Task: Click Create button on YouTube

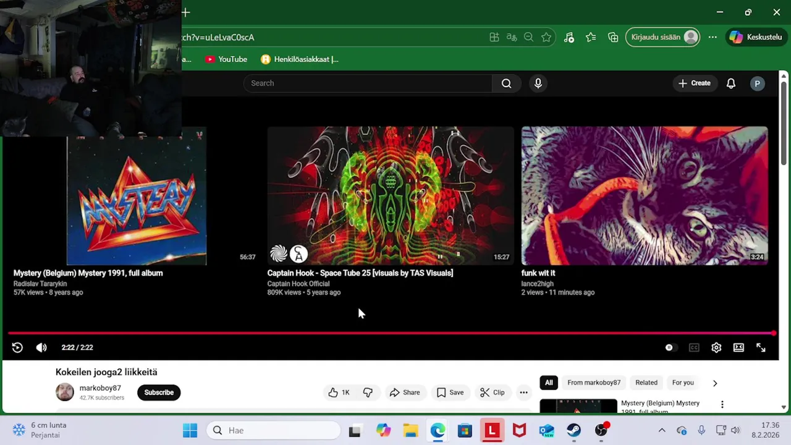Action: (x=695, y=83)
